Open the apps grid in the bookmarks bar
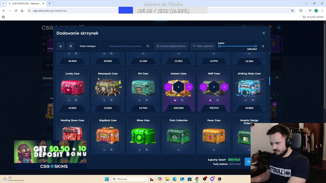The image size is (326, 183). 3,17
